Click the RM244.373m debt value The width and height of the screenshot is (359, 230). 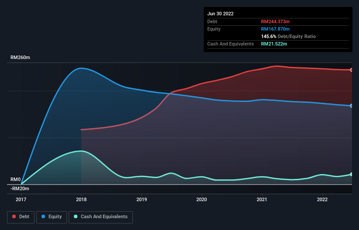(275, 21)
